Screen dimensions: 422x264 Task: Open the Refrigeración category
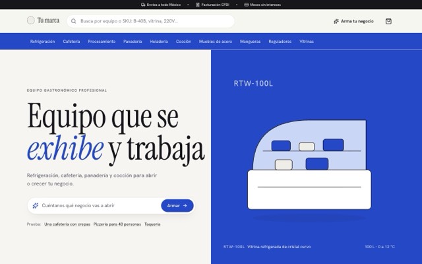click(x=42, y=42)
